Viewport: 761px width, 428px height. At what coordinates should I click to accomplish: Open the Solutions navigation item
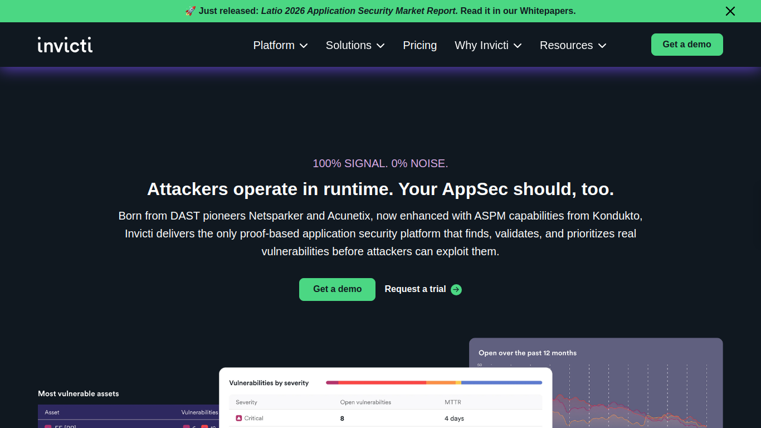pyautogui.click(x=355, y=45)
